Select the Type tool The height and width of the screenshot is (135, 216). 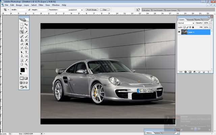(26, 52)
